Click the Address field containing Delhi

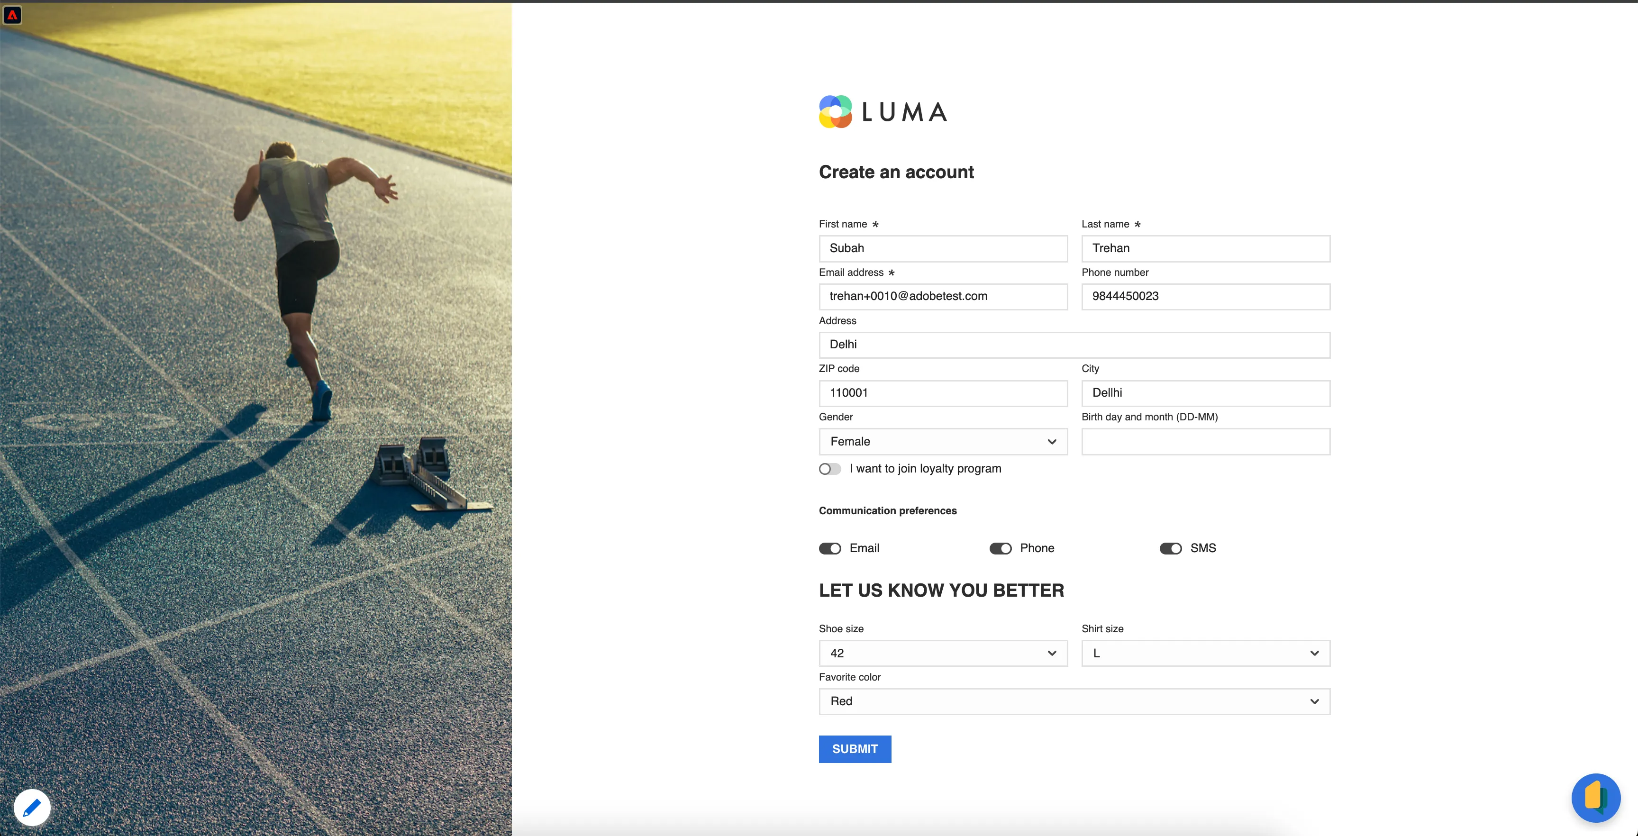coord(1074,345)
